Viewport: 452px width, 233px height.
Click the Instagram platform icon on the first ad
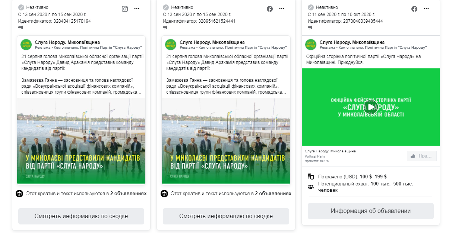tap(125, 9)
